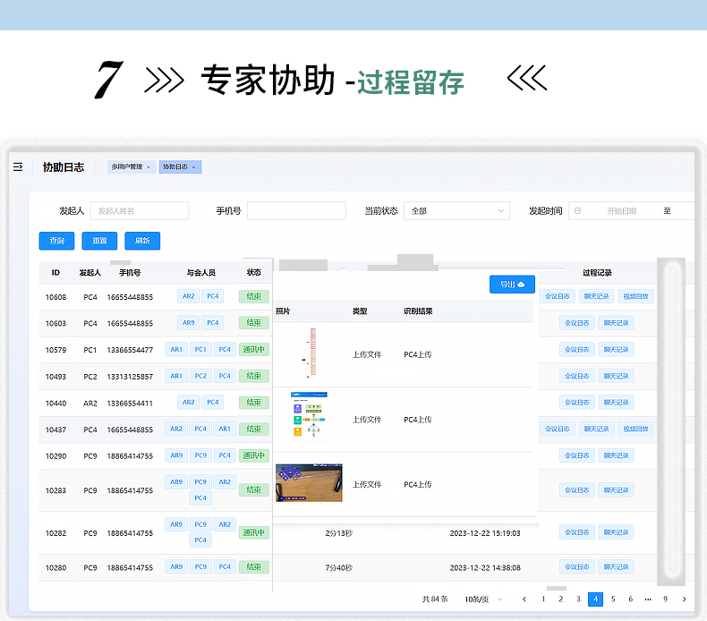The height and width of the screenshot is (621, 707).
Task: Type in the 发起人 name input field
Action: [139, 211]
